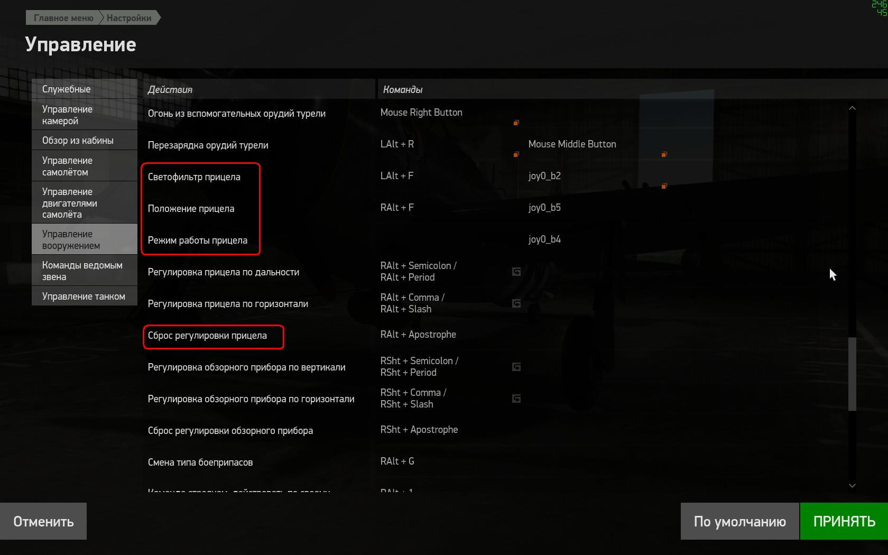Viewport: 888px width, 555px height.
Task: Click the invert icon beside RSht + Semicolon binding
Action: point(516,367)
